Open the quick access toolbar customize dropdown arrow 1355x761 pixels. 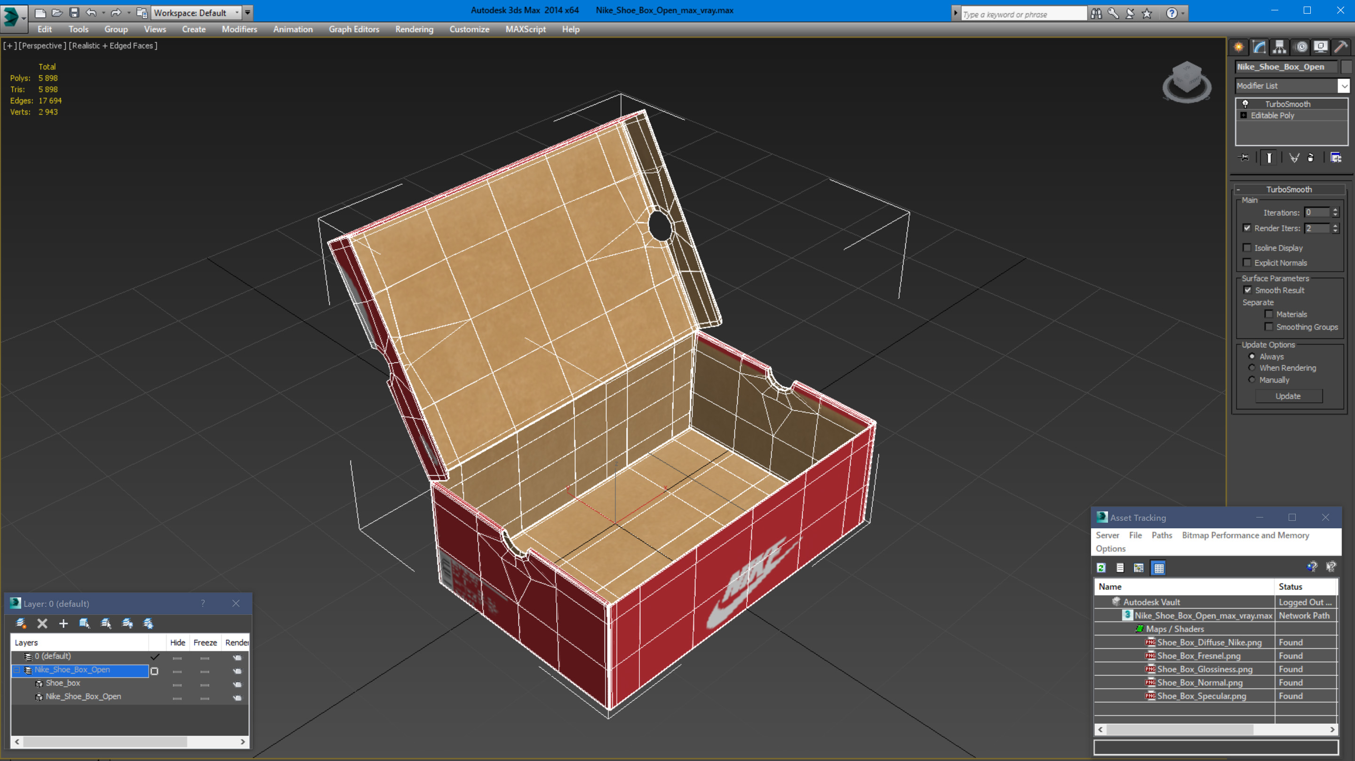(247, 13)
